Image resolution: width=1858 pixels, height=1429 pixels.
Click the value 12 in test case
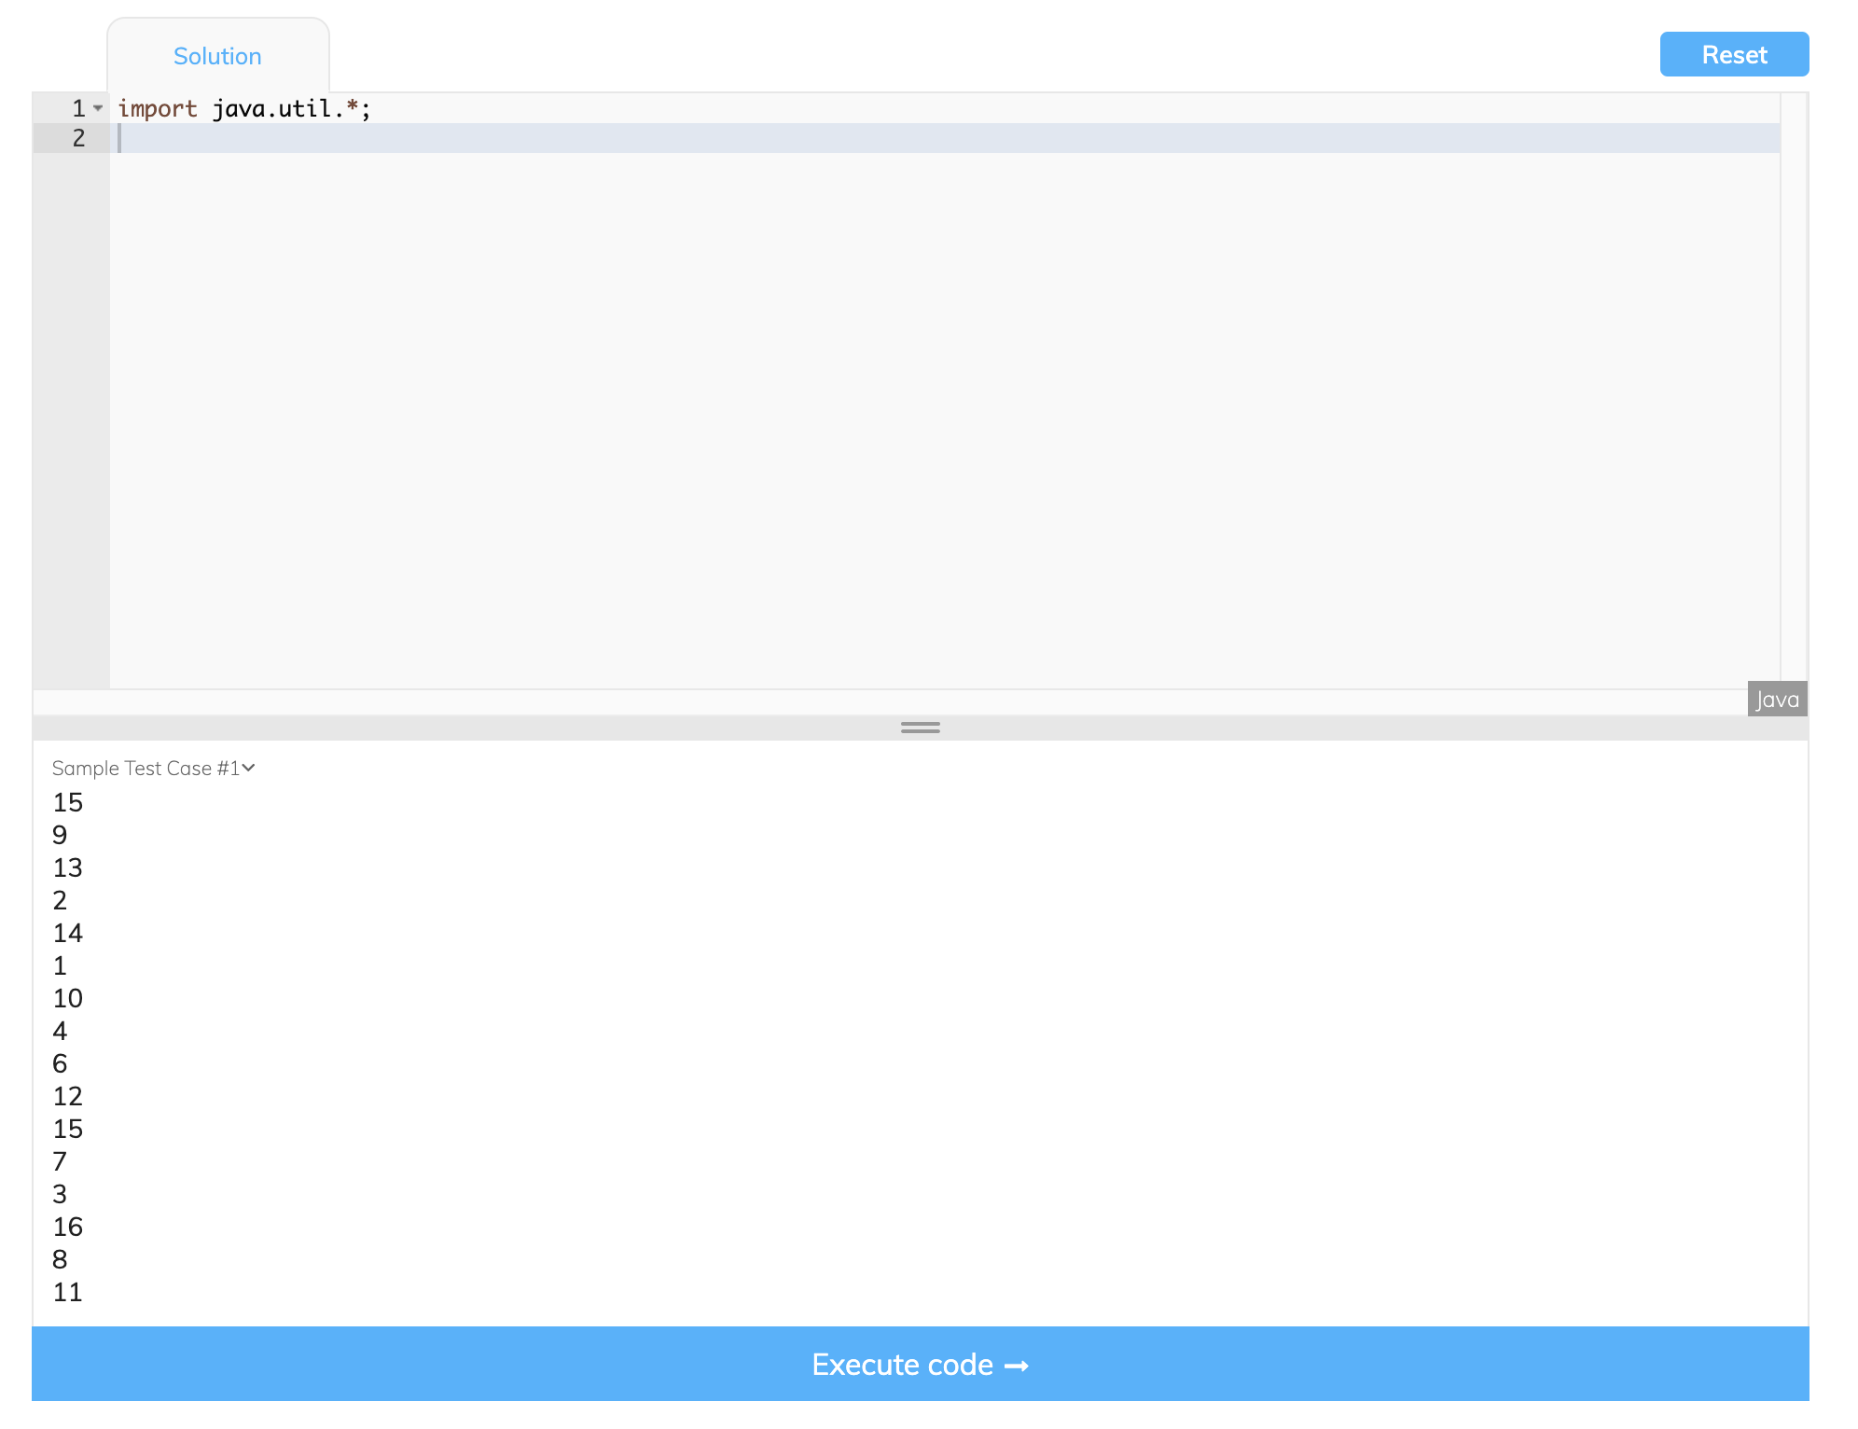coord(68,1096)
